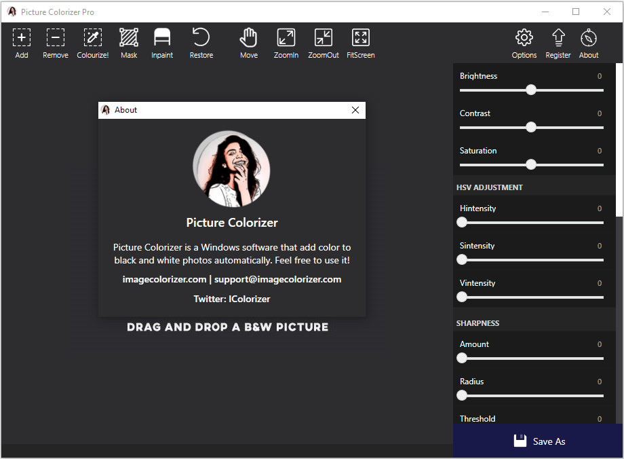Click the Brightness slider handle
Screen dimensions: 624x459
(531, 90)
